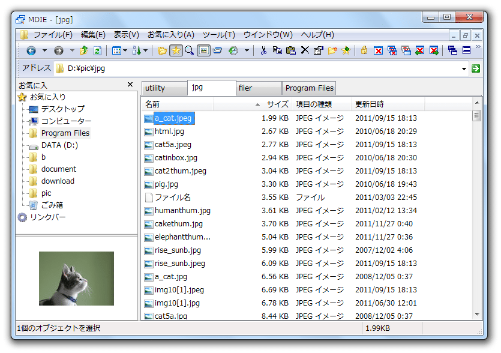Image resolution: width=501 pixels, height=353 pixels.
Task: Close current tab red X icon
Action: pyautogui.click(x=379, y=50)
